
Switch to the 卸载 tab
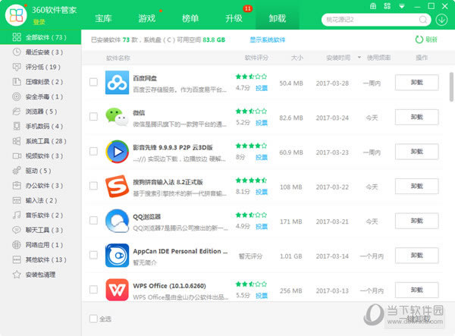point(278,18)
